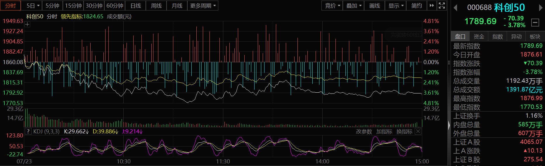Collapse the right panel with side arrow
545x166 pixels.
(x=449, y=125)
